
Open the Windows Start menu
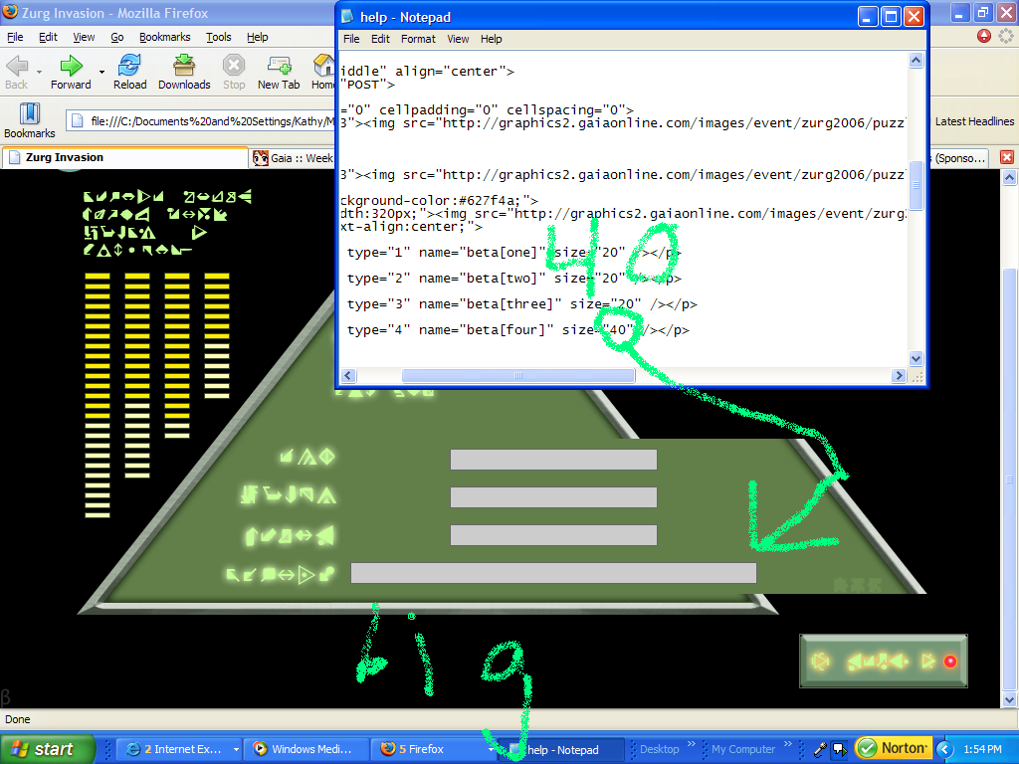(48, 749)
